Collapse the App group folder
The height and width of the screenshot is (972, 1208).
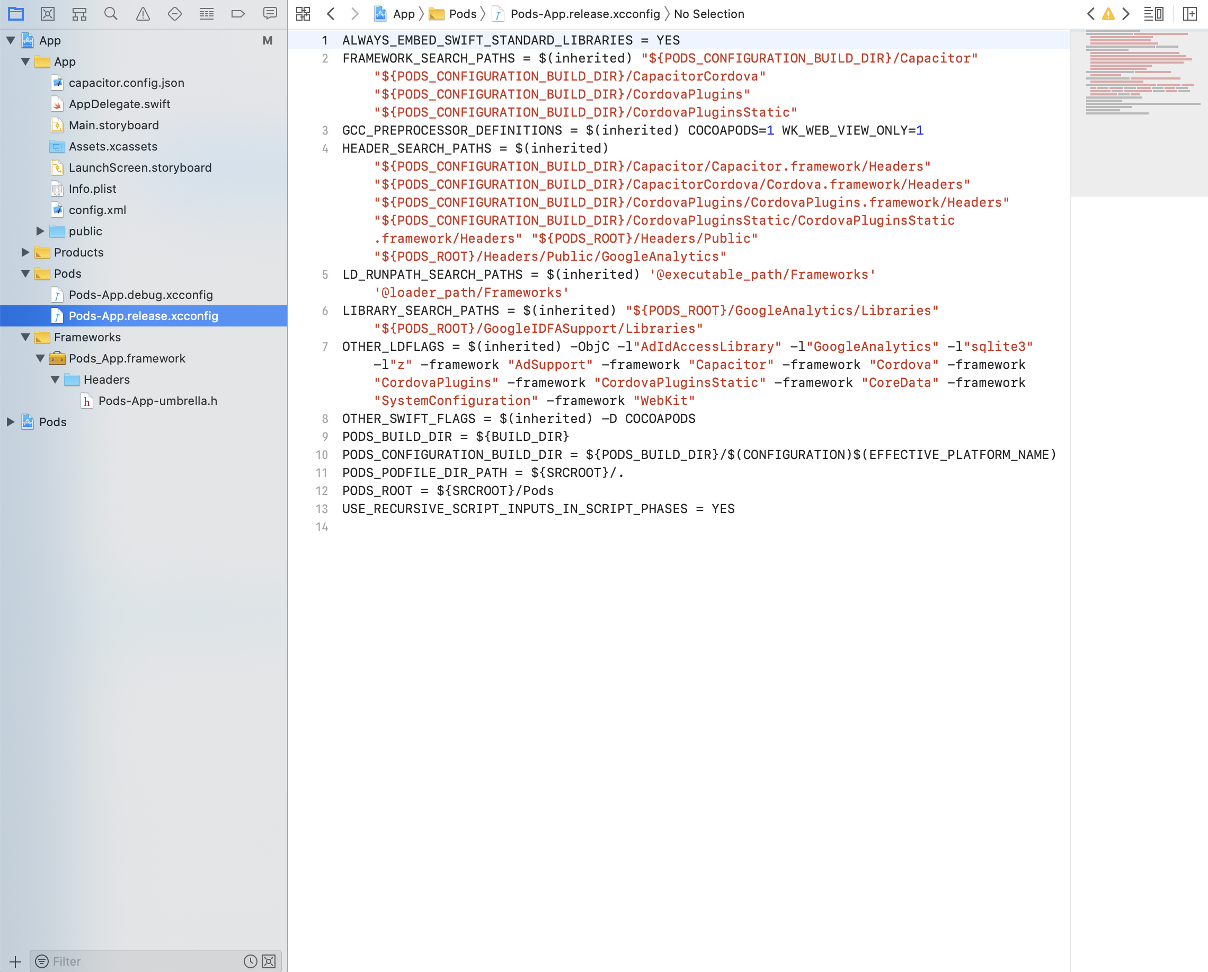click(x=25, y=61)
